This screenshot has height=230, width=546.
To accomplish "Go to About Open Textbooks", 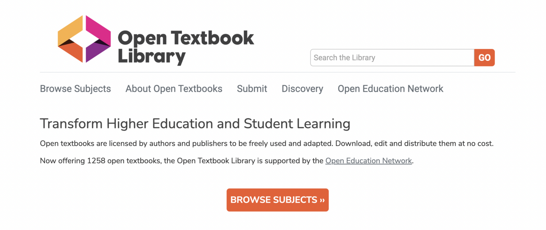I will point(174,89).
